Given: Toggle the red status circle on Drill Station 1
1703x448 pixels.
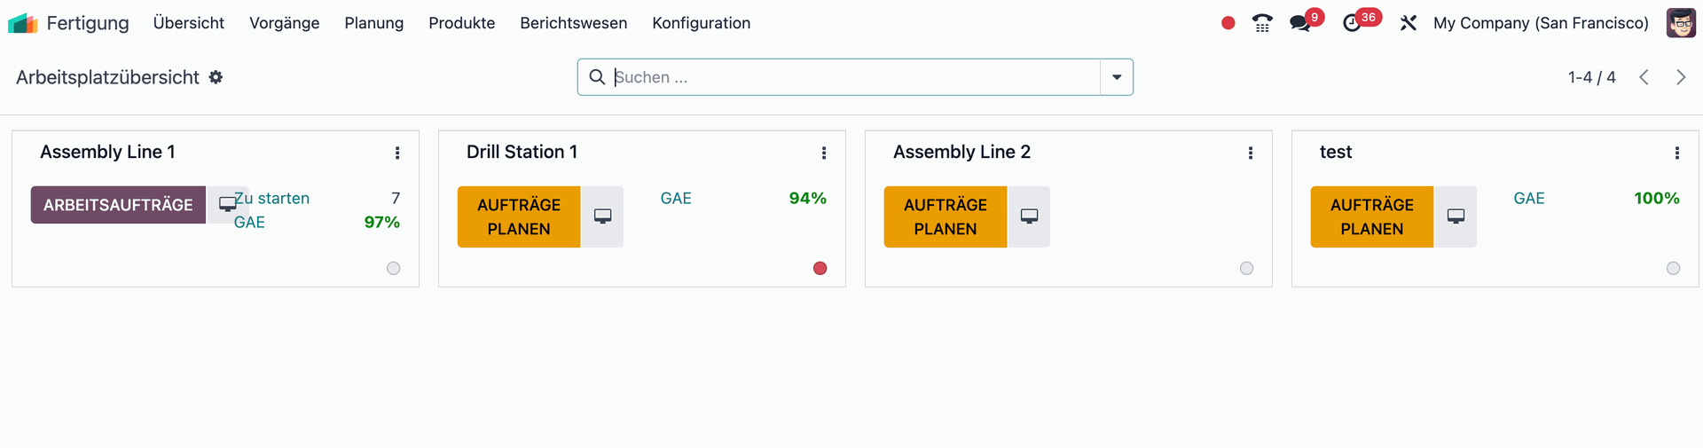Looking at the screenshot, I should (820, 268).
